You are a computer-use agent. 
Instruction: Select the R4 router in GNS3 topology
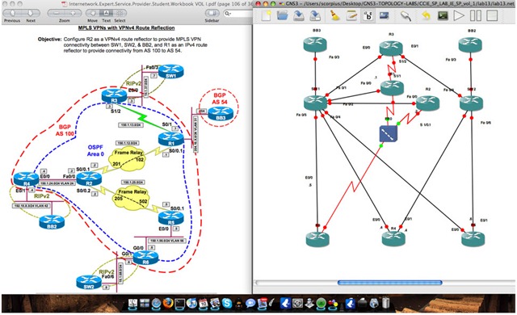[393, 238]
